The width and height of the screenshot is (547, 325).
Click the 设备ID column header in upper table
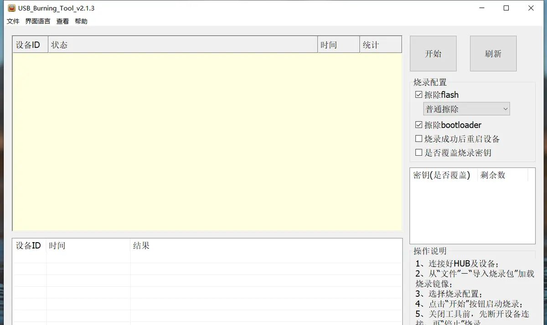click(x=30, y=45)
